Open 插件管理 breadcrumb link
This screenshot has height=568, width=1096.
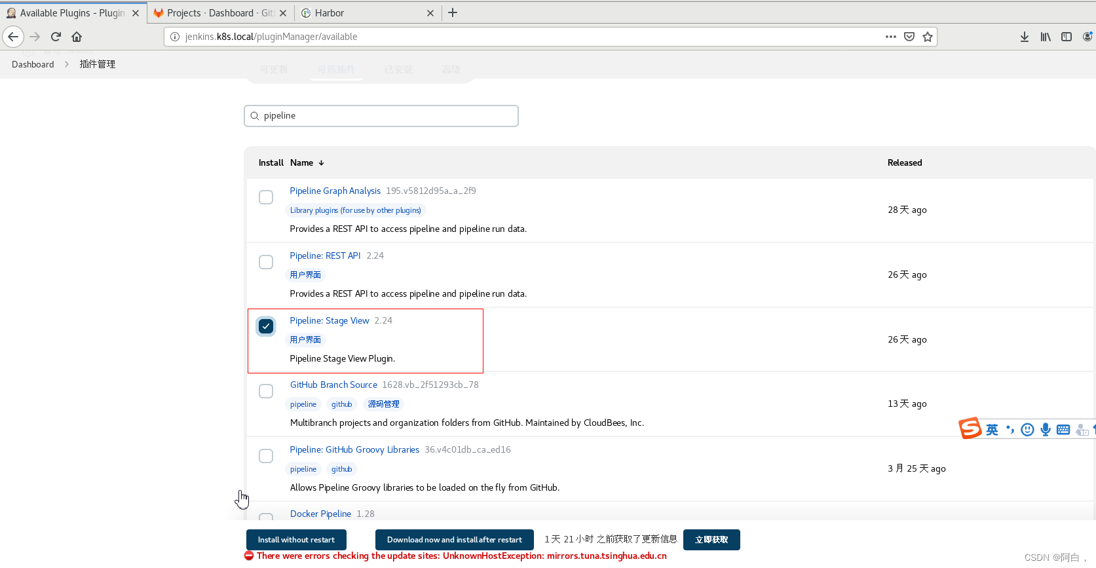tap(97, 64)
